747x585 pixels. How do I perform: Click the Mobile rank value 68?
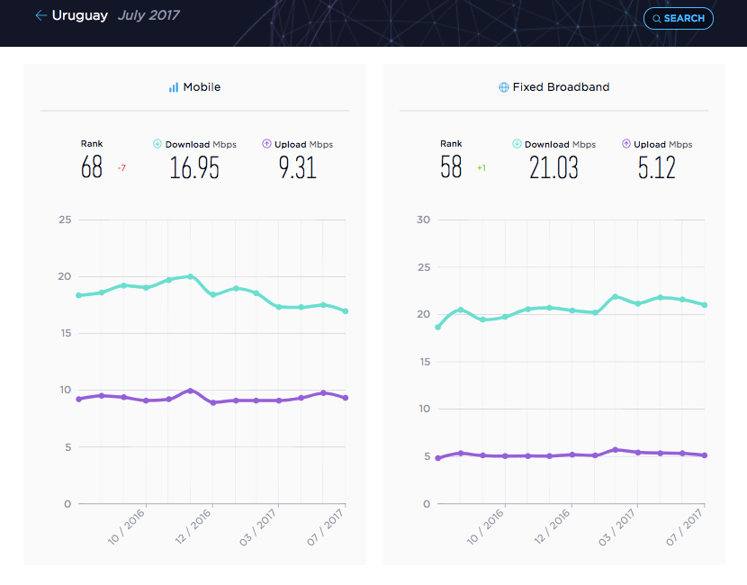[92, 166]
